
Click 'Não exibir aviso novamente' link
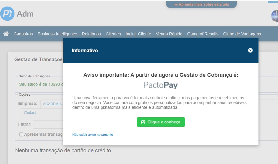pos(92,135)
